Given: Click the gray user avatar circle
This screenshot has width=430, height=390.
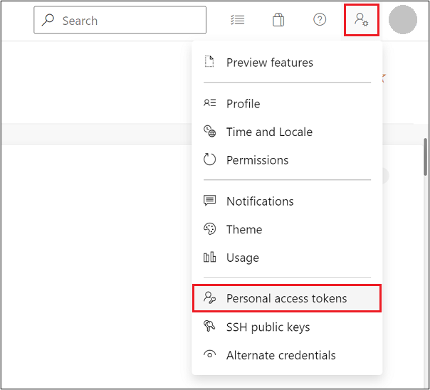Looking at the screenshot, I should (x=403, y=20).
